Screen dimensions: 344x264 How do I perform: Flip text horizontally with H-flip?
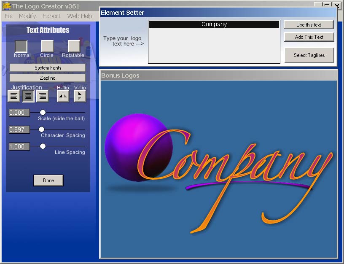(63, 96)
